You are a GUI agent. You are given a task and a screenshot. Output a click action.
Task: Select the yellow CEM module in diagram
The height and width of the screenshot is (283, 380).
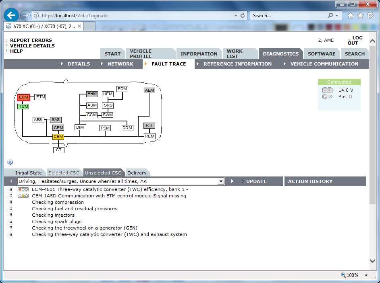click(x=58, y=137)
